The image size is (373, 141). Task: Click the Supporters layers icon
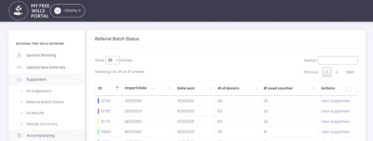tap(19, 79)
